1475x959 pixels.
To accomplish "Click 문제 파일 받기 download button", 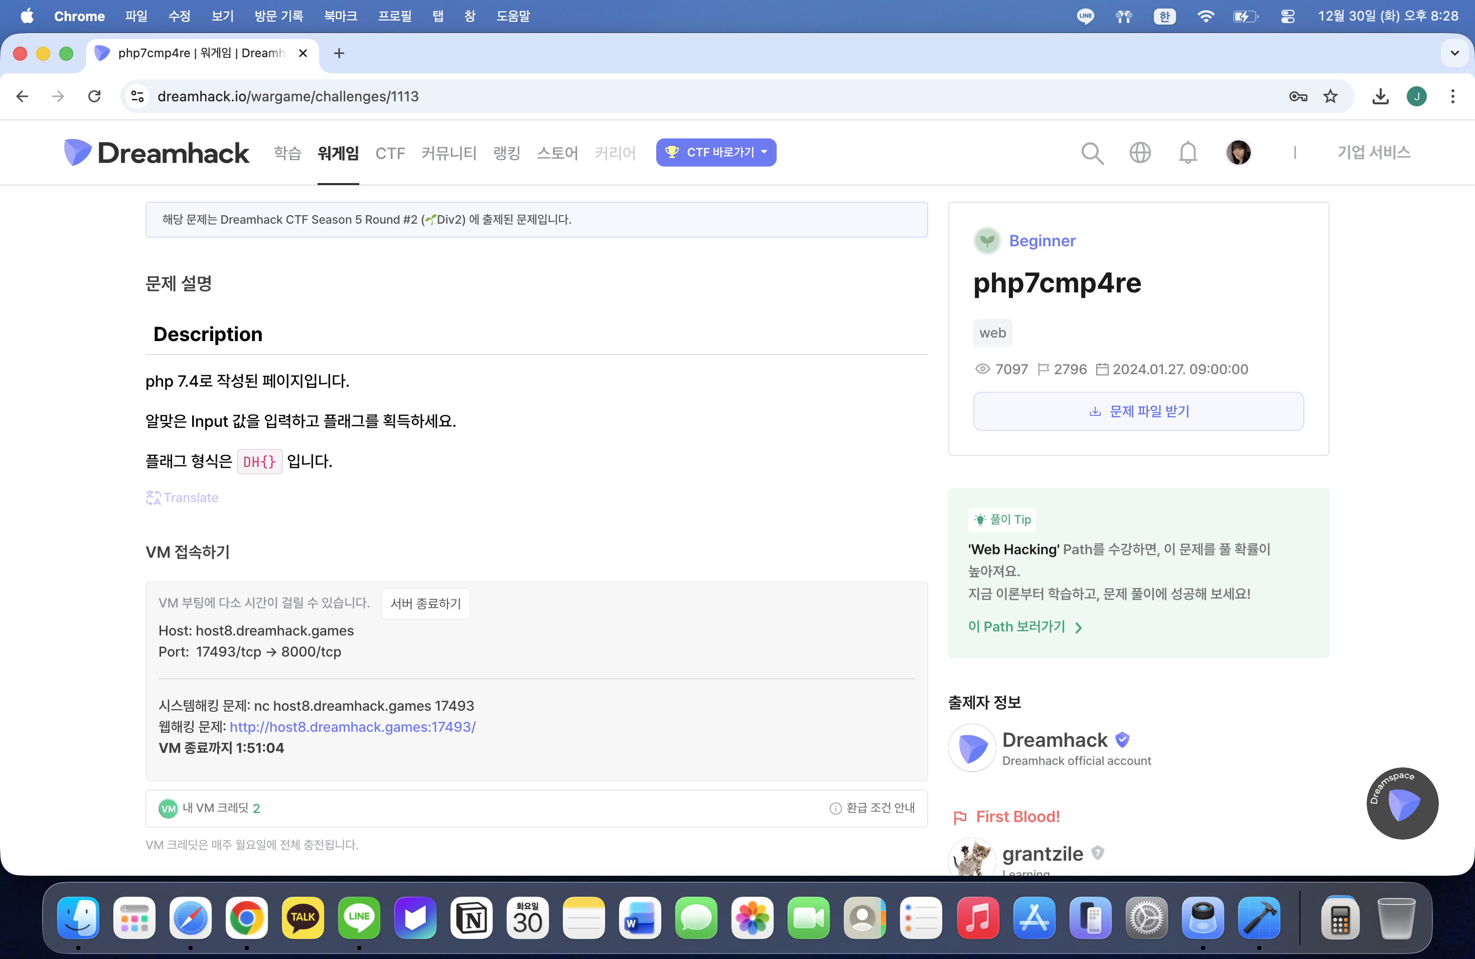I will 1138,411.
